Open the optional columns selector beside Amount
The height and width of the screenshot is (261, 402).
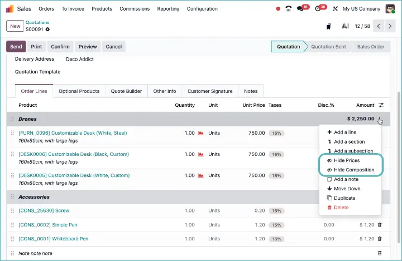click(x=381, y=105)
